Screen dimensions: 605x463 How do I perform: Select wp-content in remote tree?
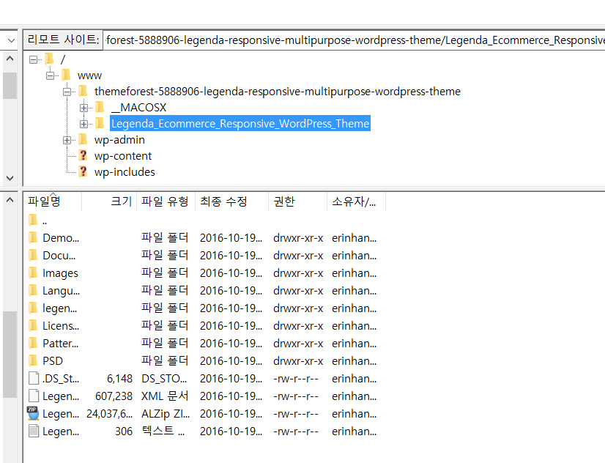(x=123, y=156)
